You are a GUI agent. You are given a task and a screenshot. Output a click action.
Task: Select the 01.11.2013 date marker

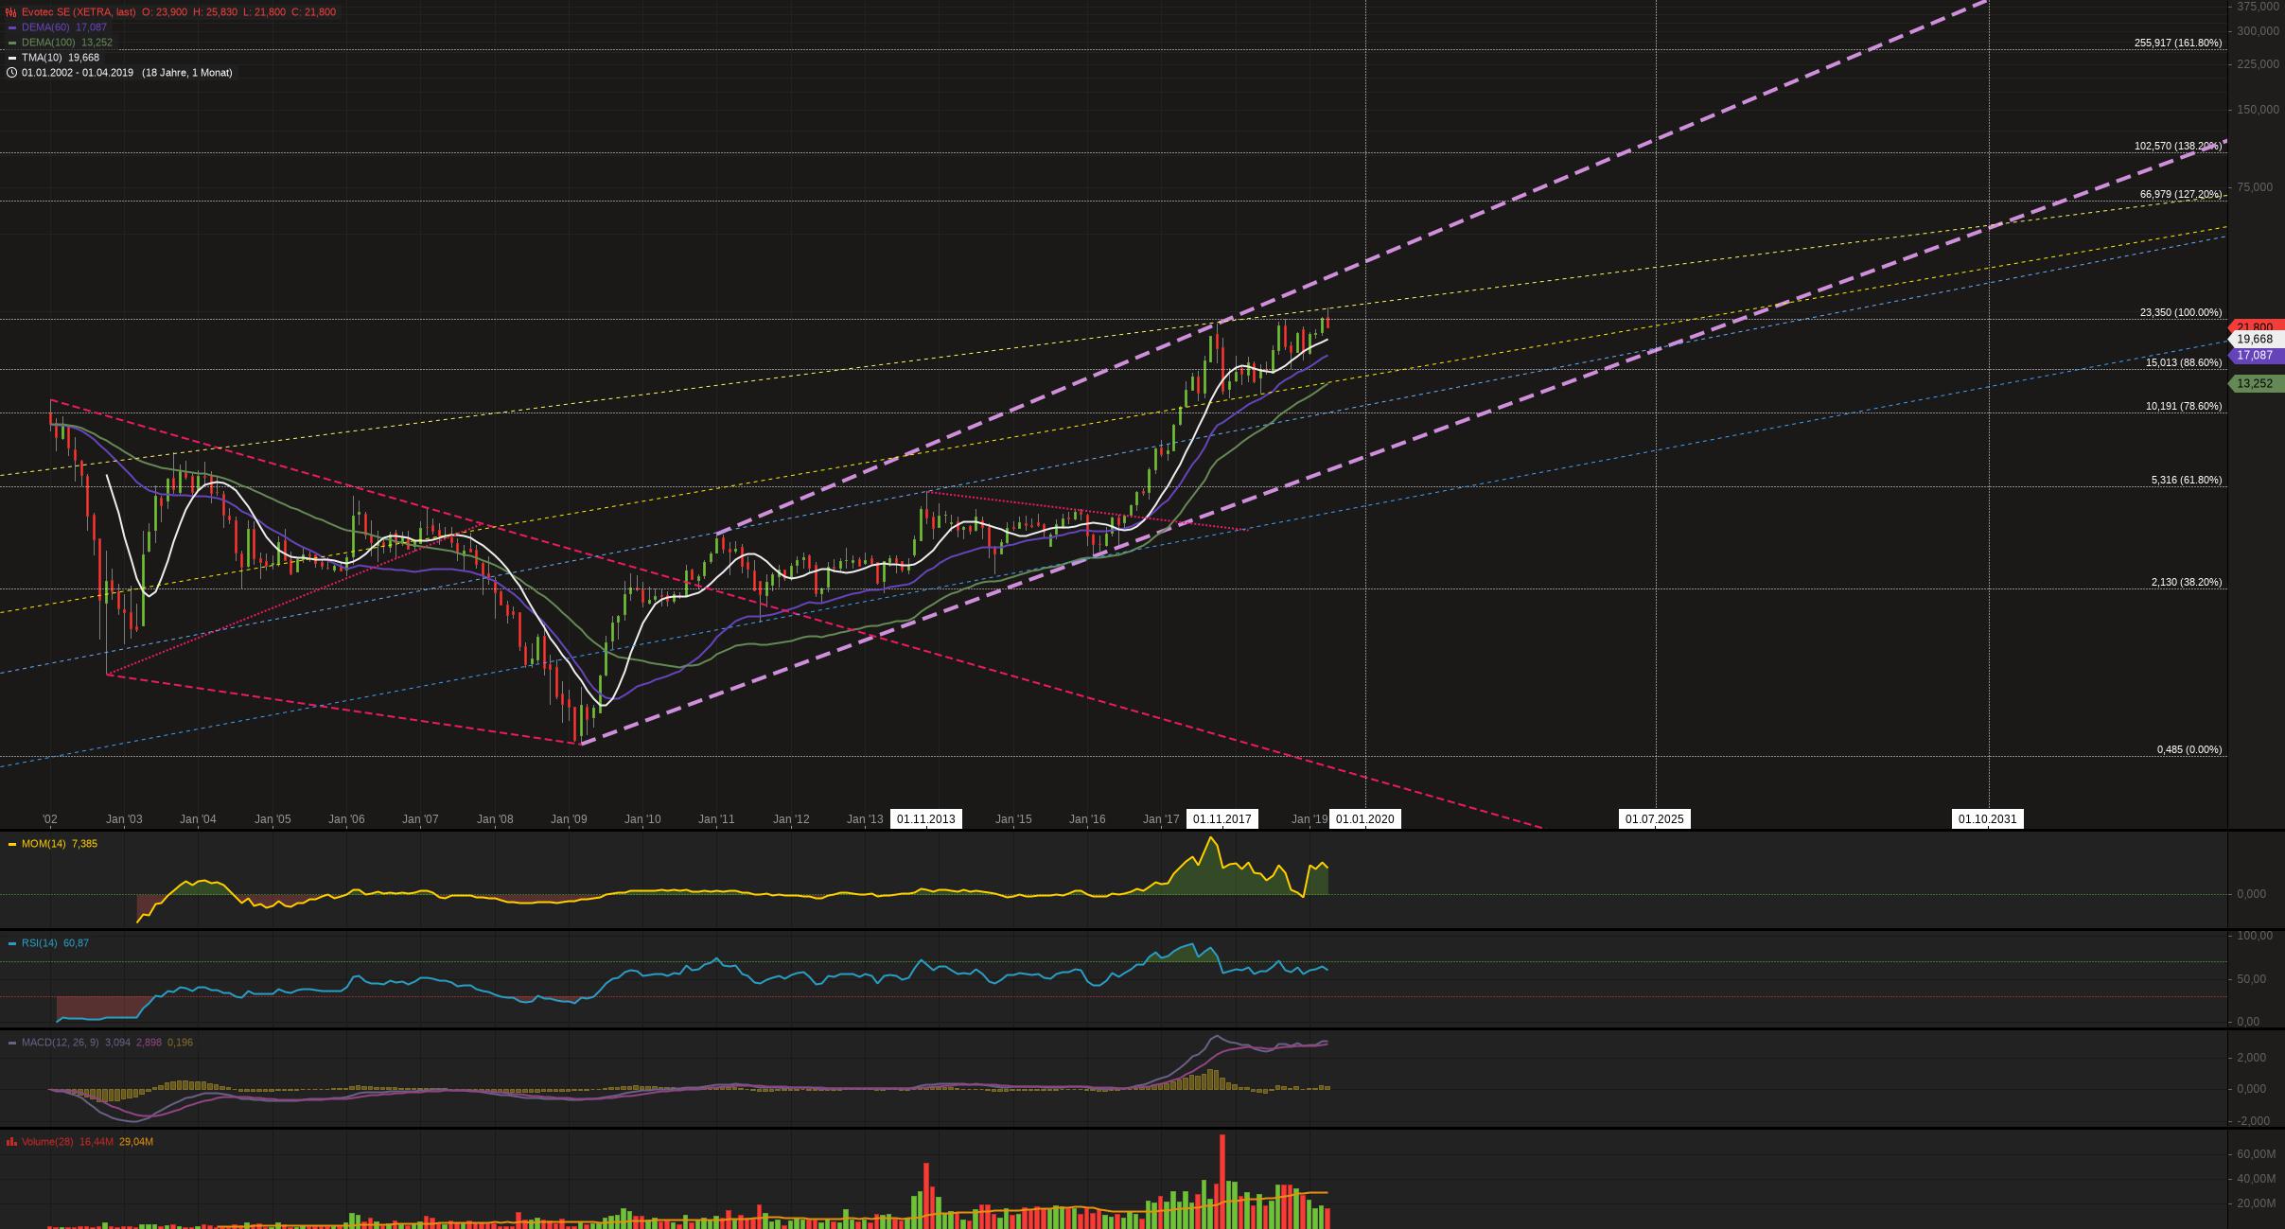coord(925,819)
